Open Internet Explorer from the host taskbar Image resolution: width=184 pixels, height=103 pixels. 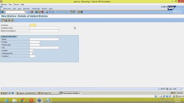(x=6, y=100)
